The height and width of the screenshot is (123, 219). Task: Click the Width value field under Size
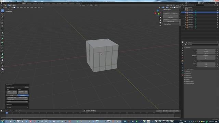[x=12, y=91]
